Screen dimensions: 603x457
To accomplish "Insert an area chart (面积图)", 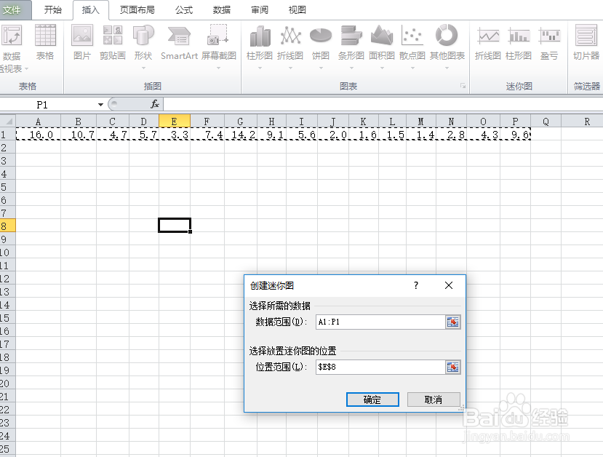I will 381,44.
